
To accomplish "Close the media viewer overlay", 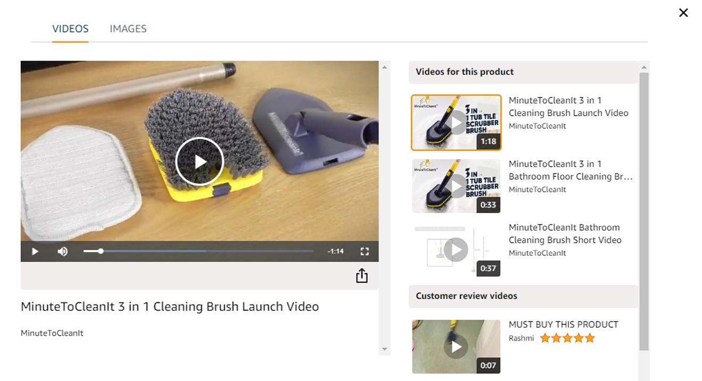I will (683, 13).
